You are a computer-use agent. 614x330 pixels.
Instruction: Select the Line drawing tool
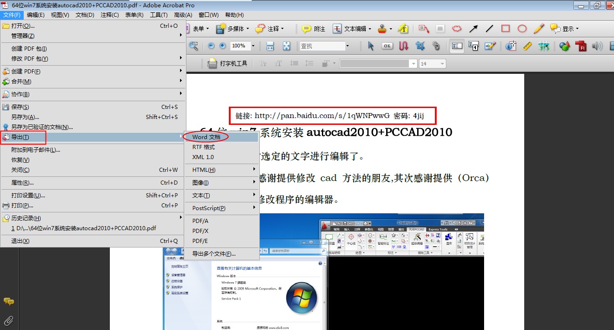[x=490, y=29]
